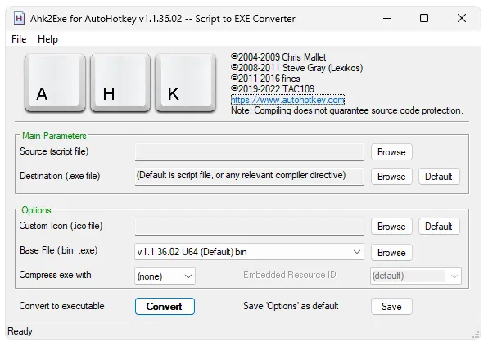The image size is (488, 346).
Task: Click the 'K' keycap logo image
Action: click(x=186, y=83)
